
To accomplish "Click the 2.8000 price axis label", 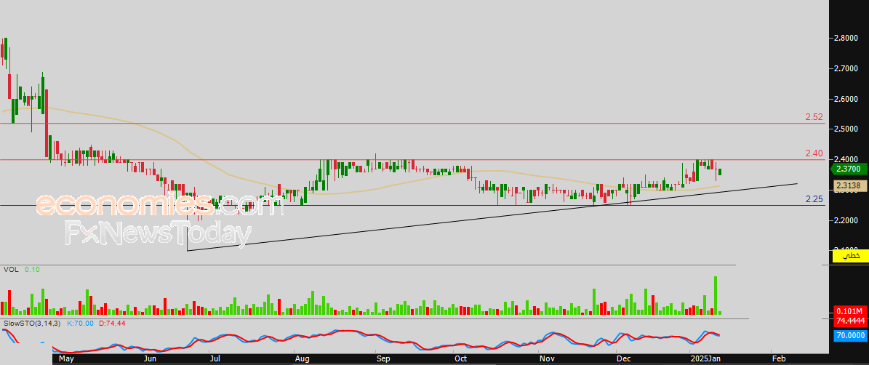I will coord(847,39).
